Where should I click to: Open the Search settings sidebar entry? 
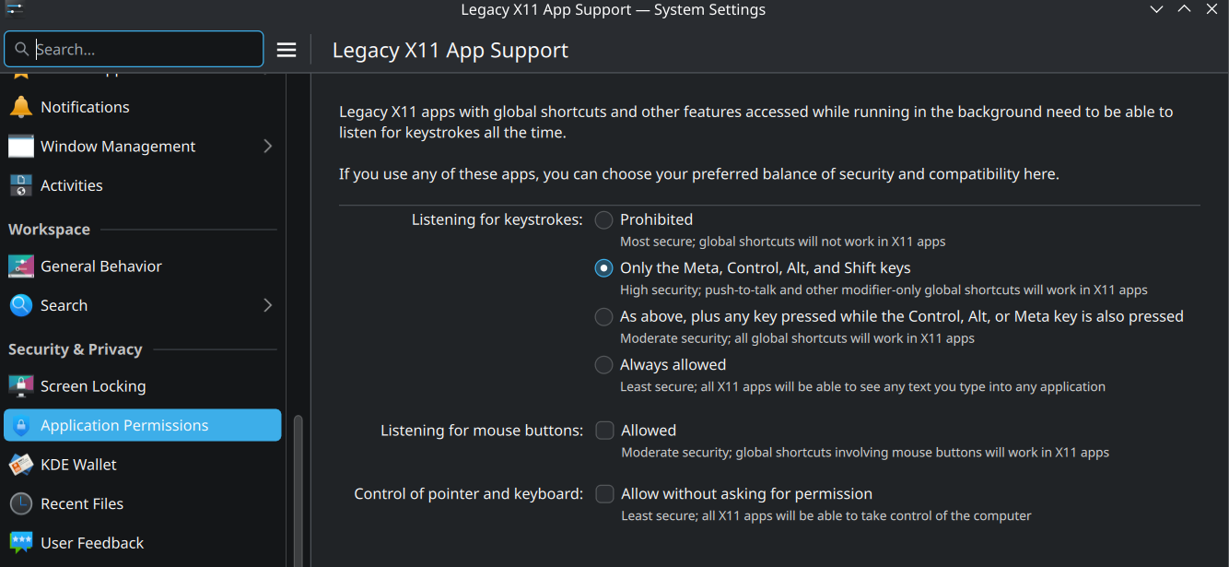coord(64,305)
